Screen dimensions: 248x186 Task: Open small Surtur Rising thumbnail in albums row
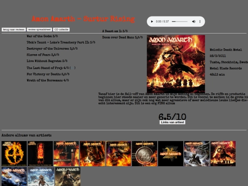click(223, 153)
